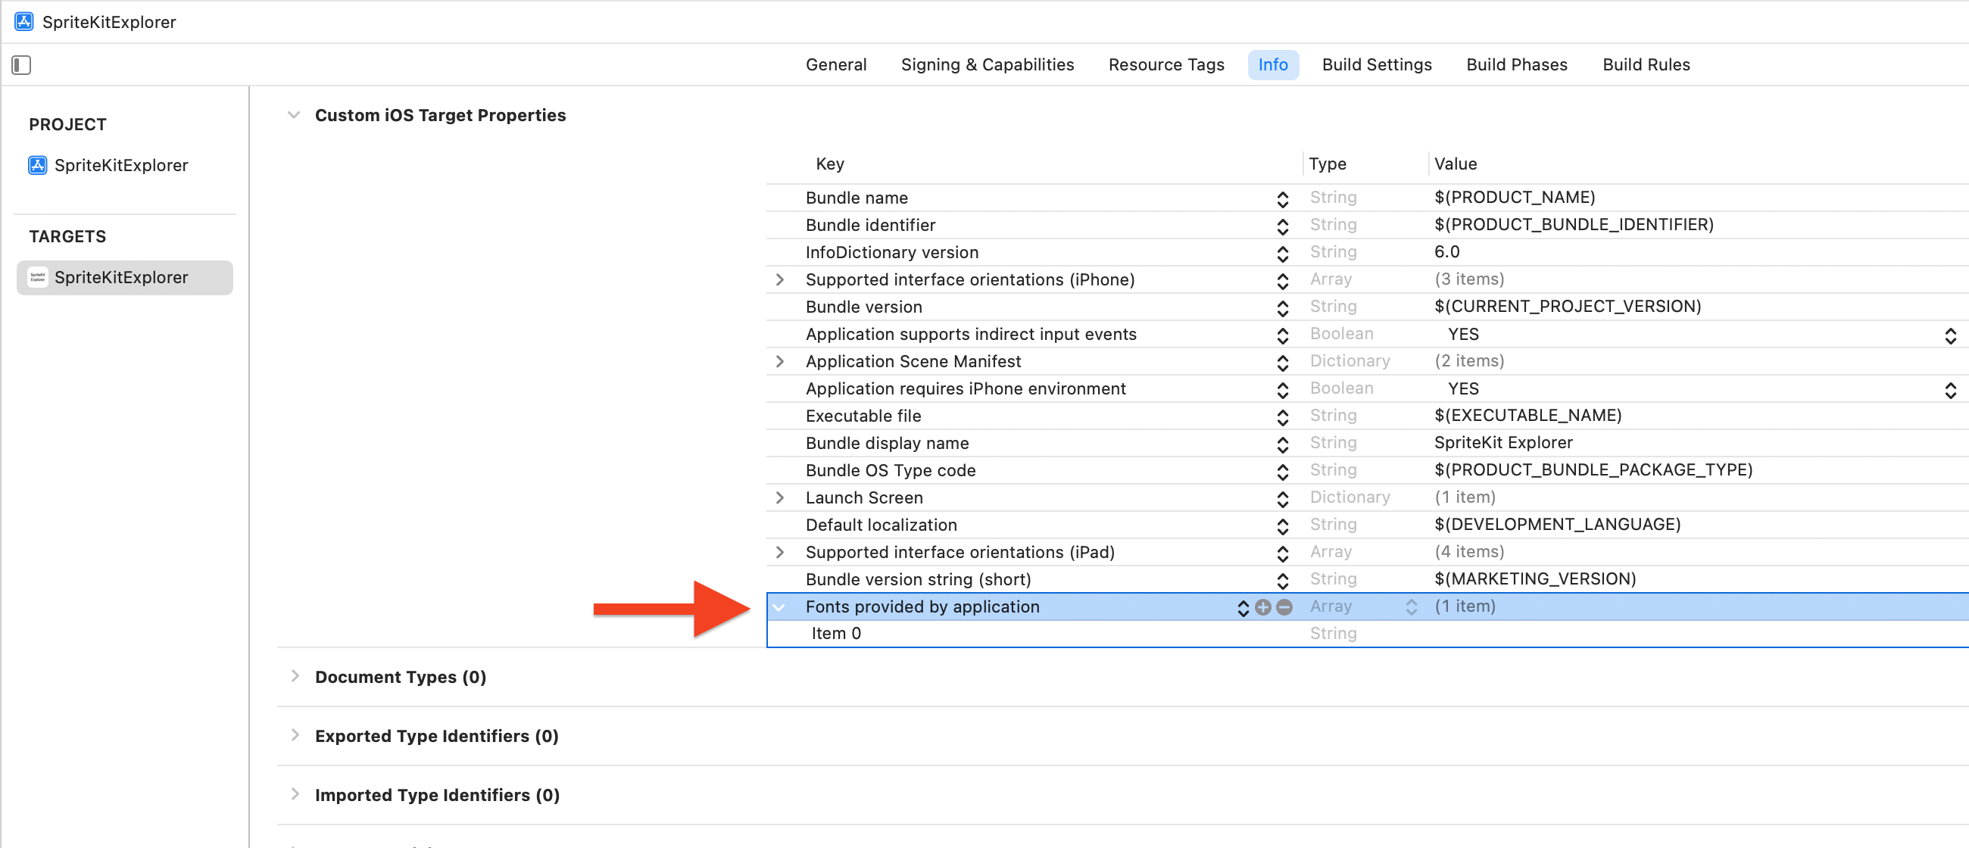Expand the Document Types section
Viewport: 1969px width, 848px height.
[295, 676]
